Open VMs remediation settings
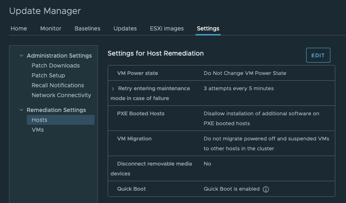This screenshot has width=346, height=203. pyautogui.click(x=37, y=130)
